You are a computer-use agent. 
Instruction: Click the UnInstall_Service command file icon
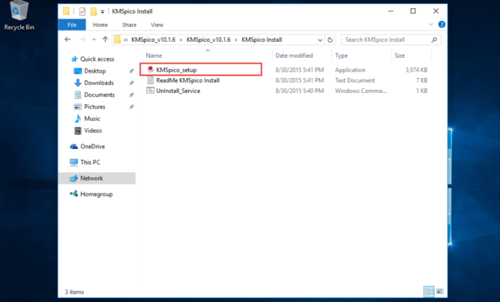pos(150,90)
